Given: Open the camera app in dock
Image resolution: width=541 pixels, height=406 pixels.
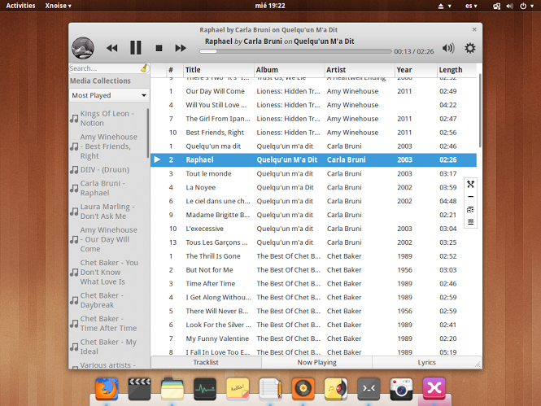Looking at the screenshot, I should (x=401, y=389).
